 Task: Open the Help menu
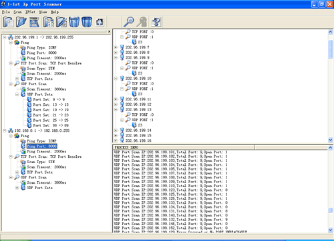tap(55, 12)
